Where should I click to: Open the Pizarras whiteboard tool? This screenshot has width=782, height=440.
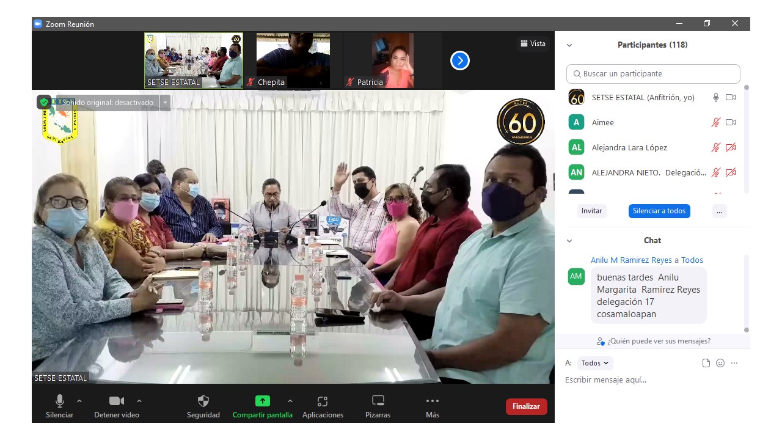pyautogui.click(x=378, y=402)
